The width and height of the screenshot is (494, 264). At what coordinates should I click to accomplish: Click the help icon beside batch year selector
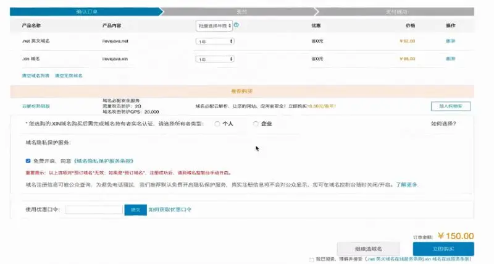(x=236, y=25)
